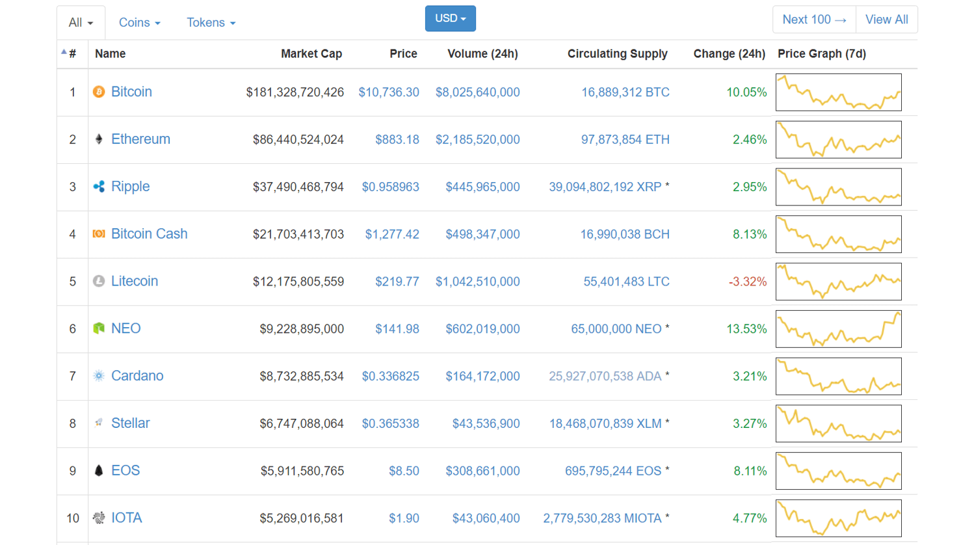Click circulating supply 39,094,802,192 XRP
This screenshot has width=974, height=545.
(x=605, y=187)
